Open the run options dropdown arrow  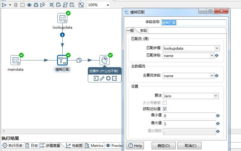point(10,5)
